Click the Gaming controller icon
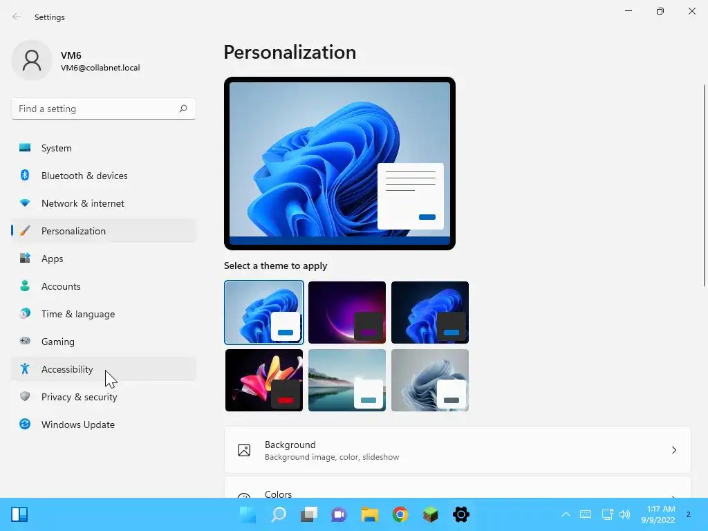The image size is (708, 531). (x=25, y=341)
